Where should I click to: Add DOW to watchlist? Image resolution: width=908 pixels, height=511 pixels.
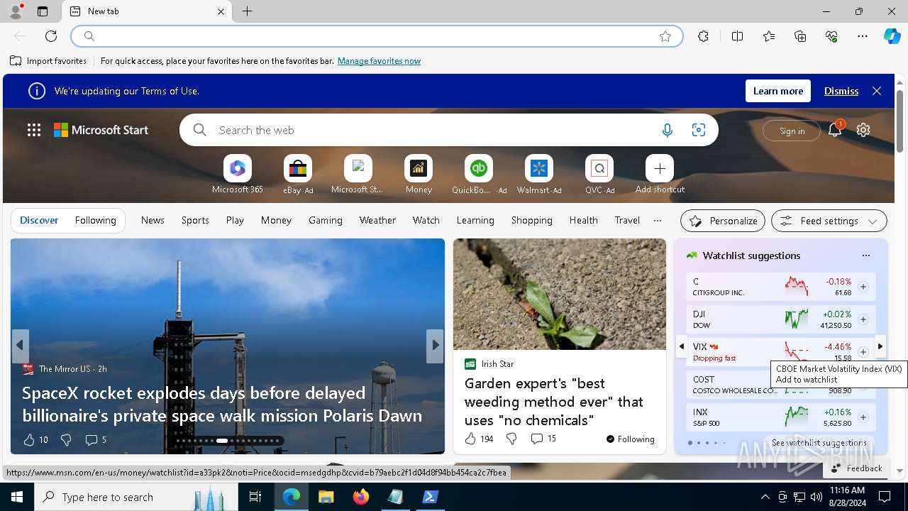point(863,319)
